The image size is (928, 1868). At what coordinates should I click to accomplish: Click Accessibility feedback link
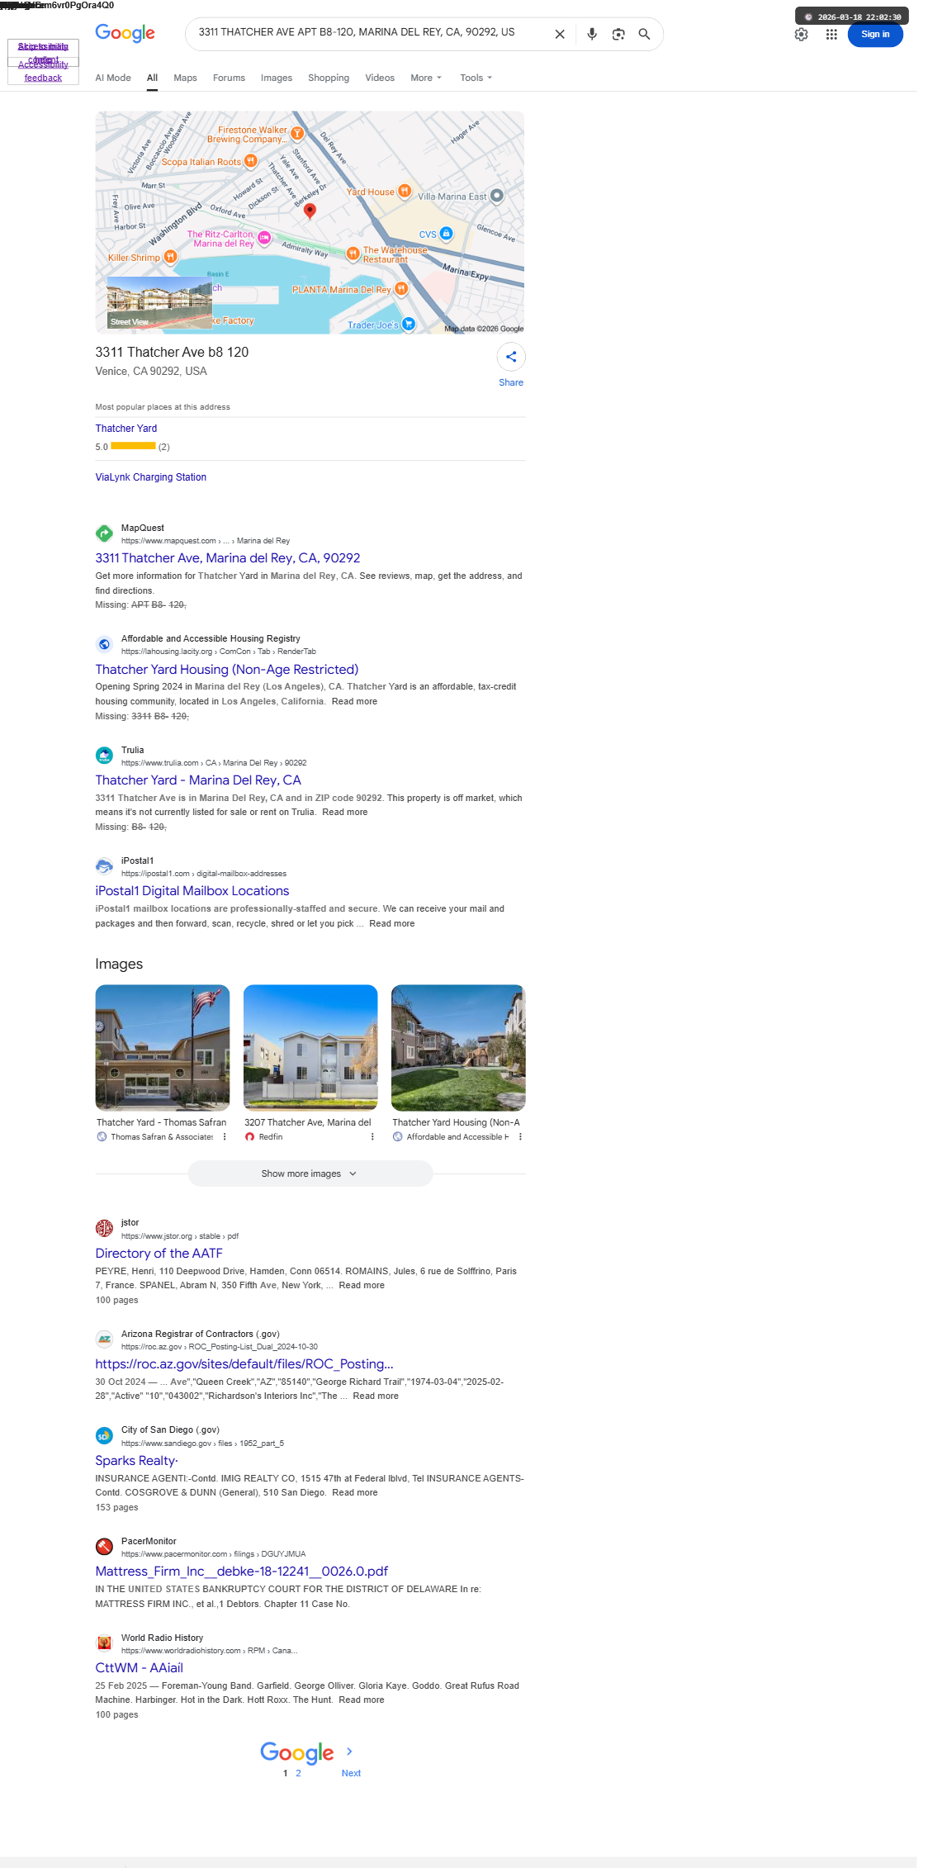click(x=43, y=71)
